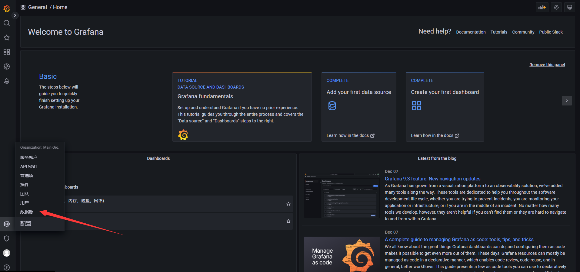
Task: Open the General breadcrumb link
Action: tap(38, 7)
